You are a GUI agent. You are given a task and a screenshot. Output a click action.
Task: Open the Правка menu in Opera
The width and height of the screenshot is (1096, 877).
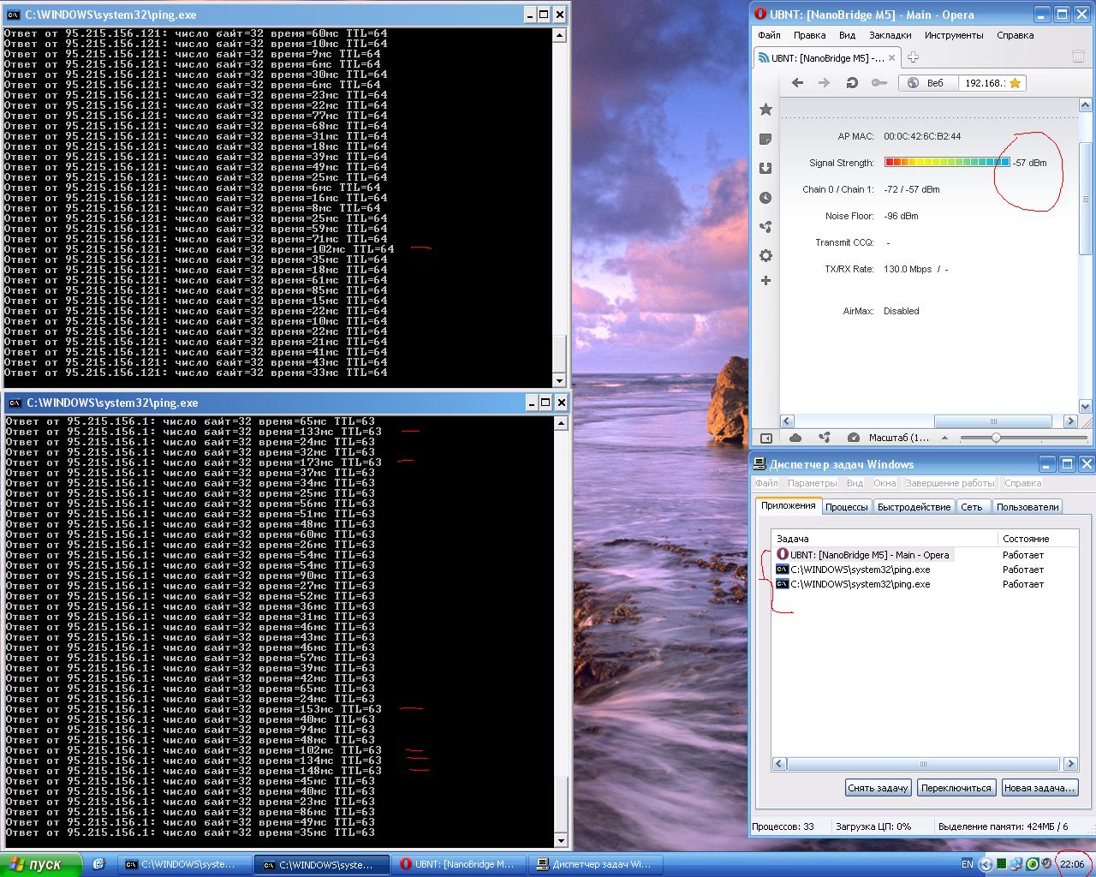tap(809, 35)
